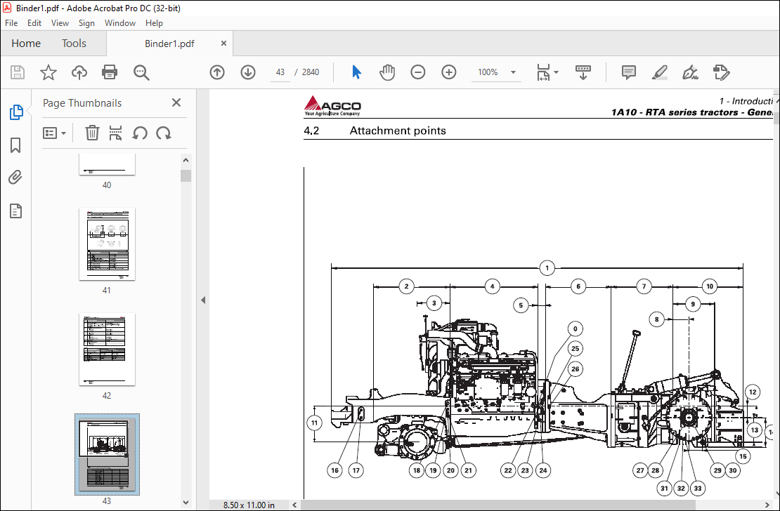Zoom out with the minus circle

tap(418, 72)
